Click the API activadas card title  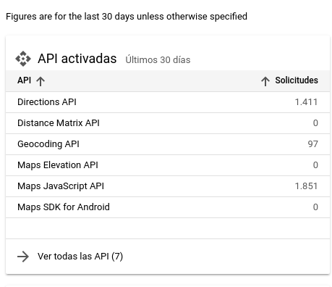[x=77, y=59]
